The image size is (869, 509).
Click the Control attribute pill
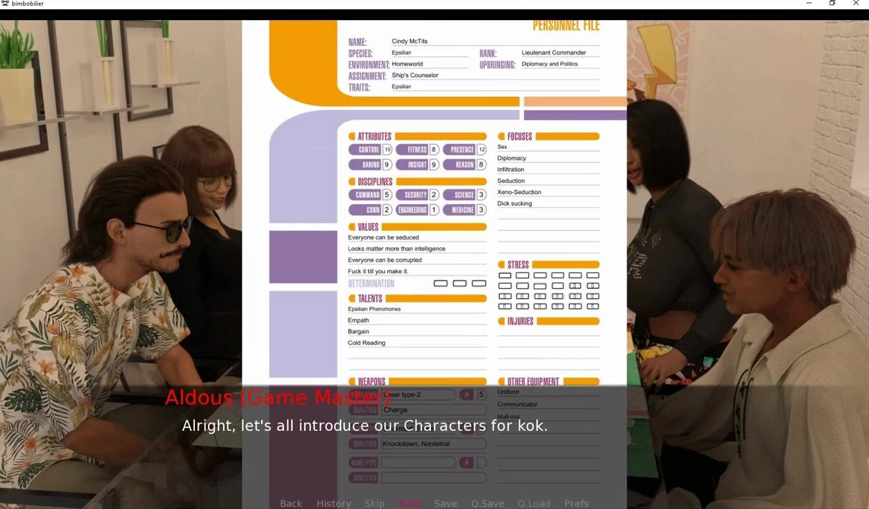[365, 150]
